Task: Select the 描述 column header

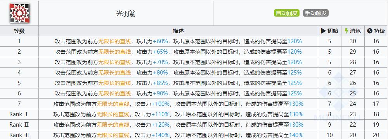Action: (178, 31)
